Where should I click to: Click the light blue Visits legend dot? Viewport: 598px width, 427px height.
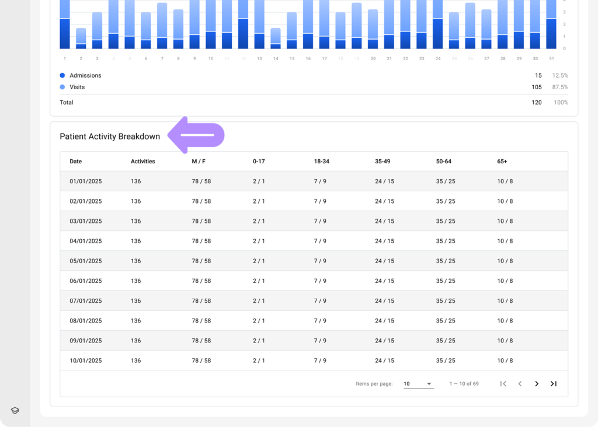coord(61,87)
